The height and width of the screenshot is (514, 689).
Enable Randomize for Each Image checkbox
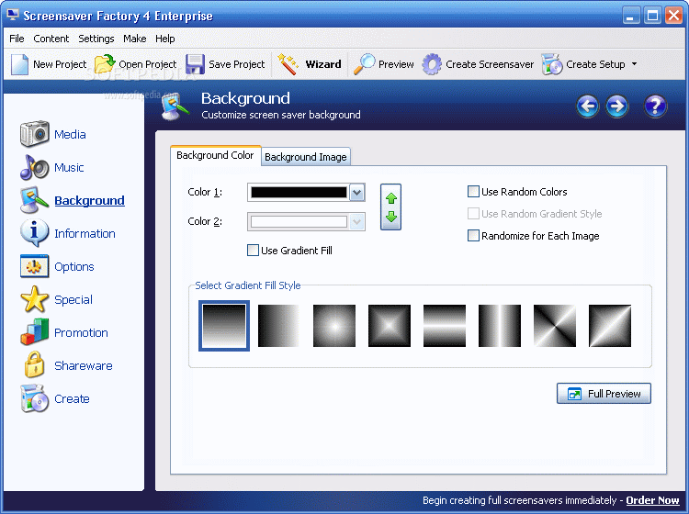point(473,236)
